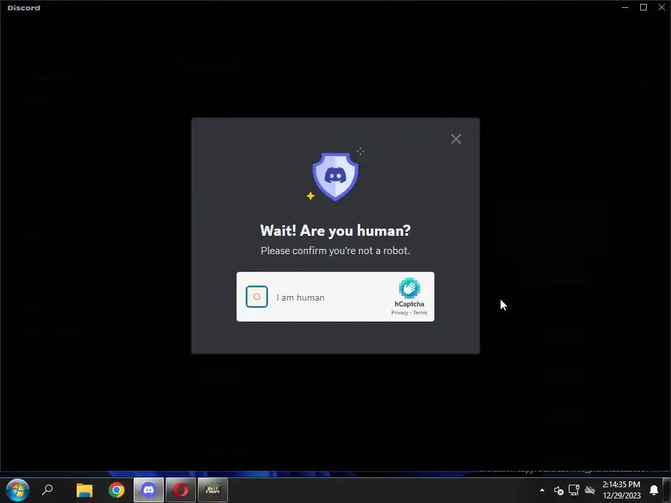
Task: Open the Windows Start menu
Action: pyautogui.click(x=18, y=490)
